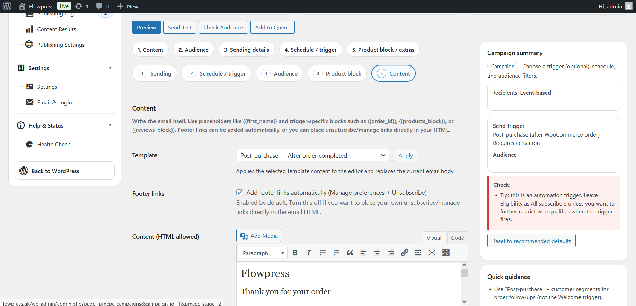Open the comments bubble icon
The image size is (636, 306).
(x=99, y=6)
